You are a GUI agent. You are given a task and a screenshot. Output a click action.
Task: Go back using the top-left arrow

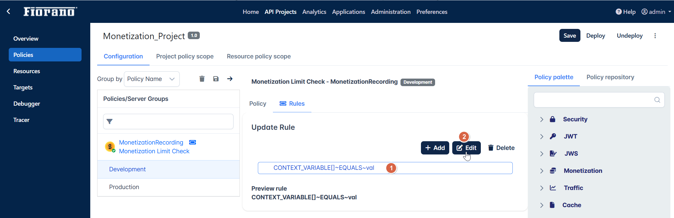coord(8,11)
